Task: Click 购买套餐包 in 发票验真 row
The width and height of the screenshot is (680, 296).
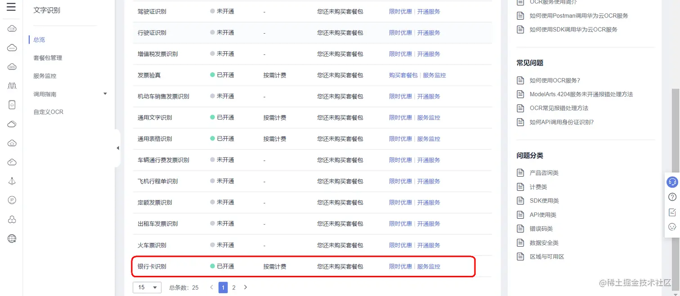Action: (x=403, y=75)
